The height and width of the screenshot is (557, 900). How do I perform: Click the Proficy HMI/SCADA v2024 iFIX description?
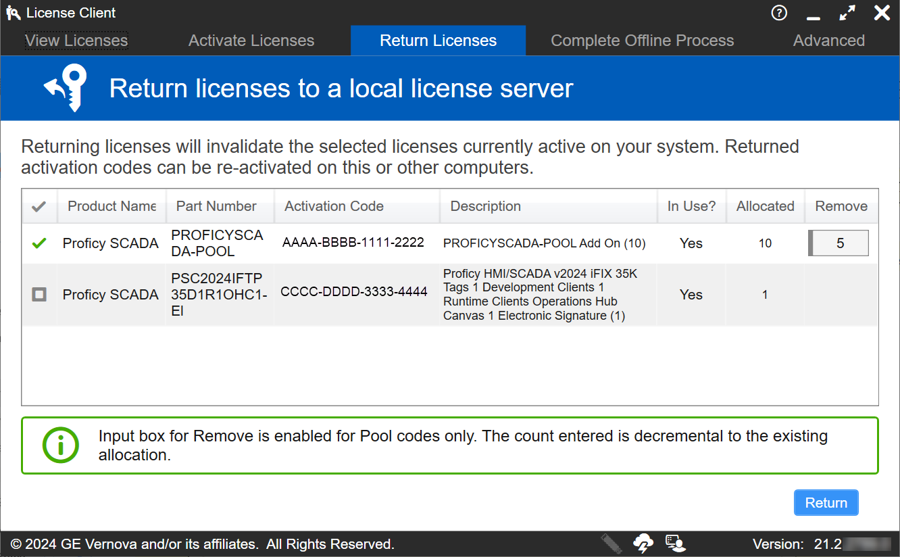[x=540, y=295]
